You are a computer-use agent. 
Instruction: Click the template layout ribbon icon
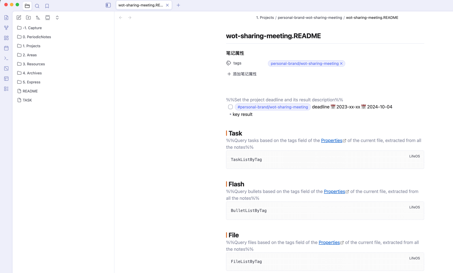[x=6, y=79]
